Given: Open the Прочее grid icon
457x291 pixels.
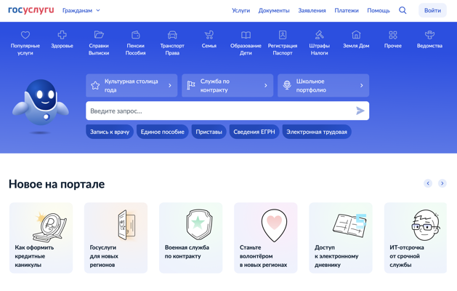Looking at the screenshot, I should pos(393,35).
